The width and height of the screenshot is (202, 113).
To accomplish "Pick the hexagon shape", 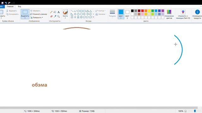I will click(x=81, y=14).
